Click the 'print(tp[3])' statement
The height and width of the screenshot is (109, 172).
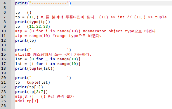click(29, 87)
